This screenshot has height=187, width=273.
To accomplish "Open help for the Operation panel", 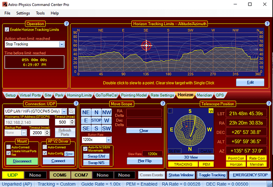I will click(66, 23).
